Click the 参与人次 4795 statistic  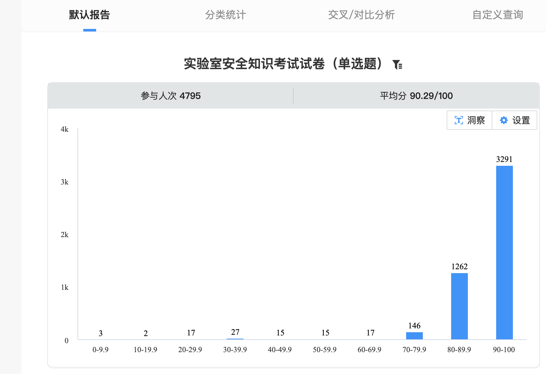(170, 96)
